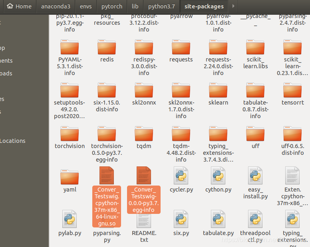
Task: Click site-packages path bar segment
Action: [204, 6]
